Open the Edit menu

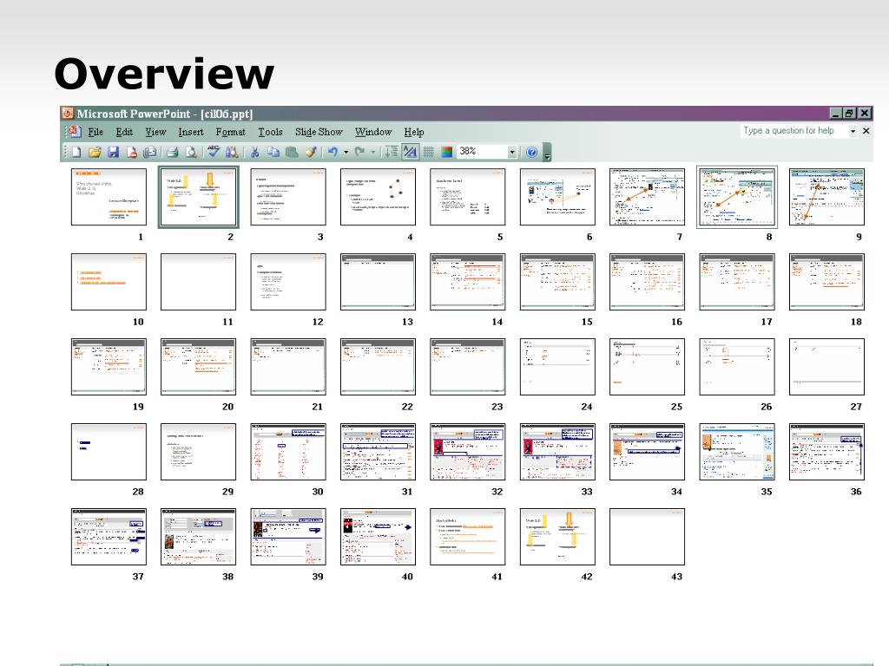(124, 132)
